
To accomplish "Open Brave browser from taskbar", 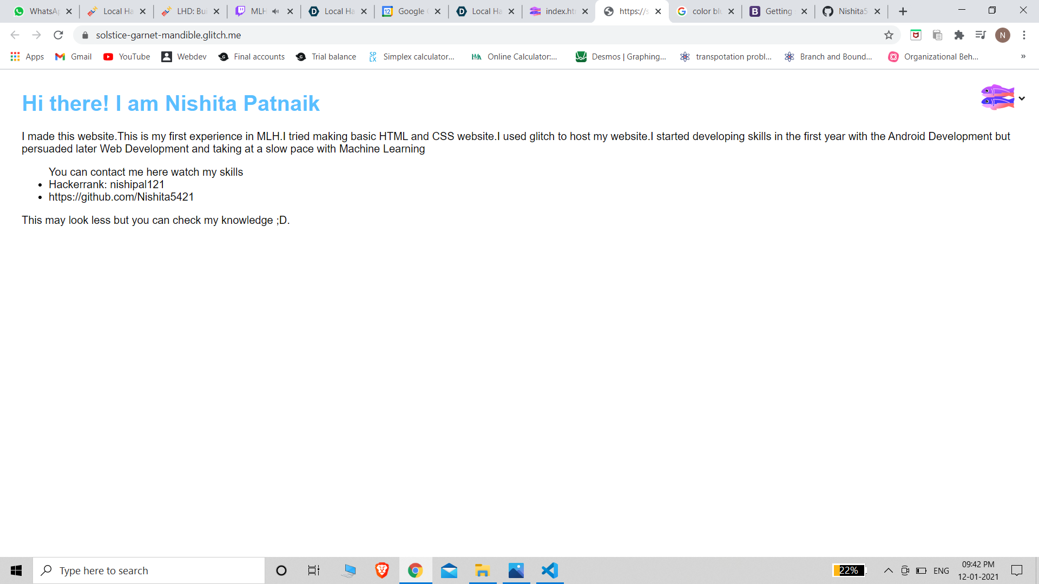I will tap(382, 570).
